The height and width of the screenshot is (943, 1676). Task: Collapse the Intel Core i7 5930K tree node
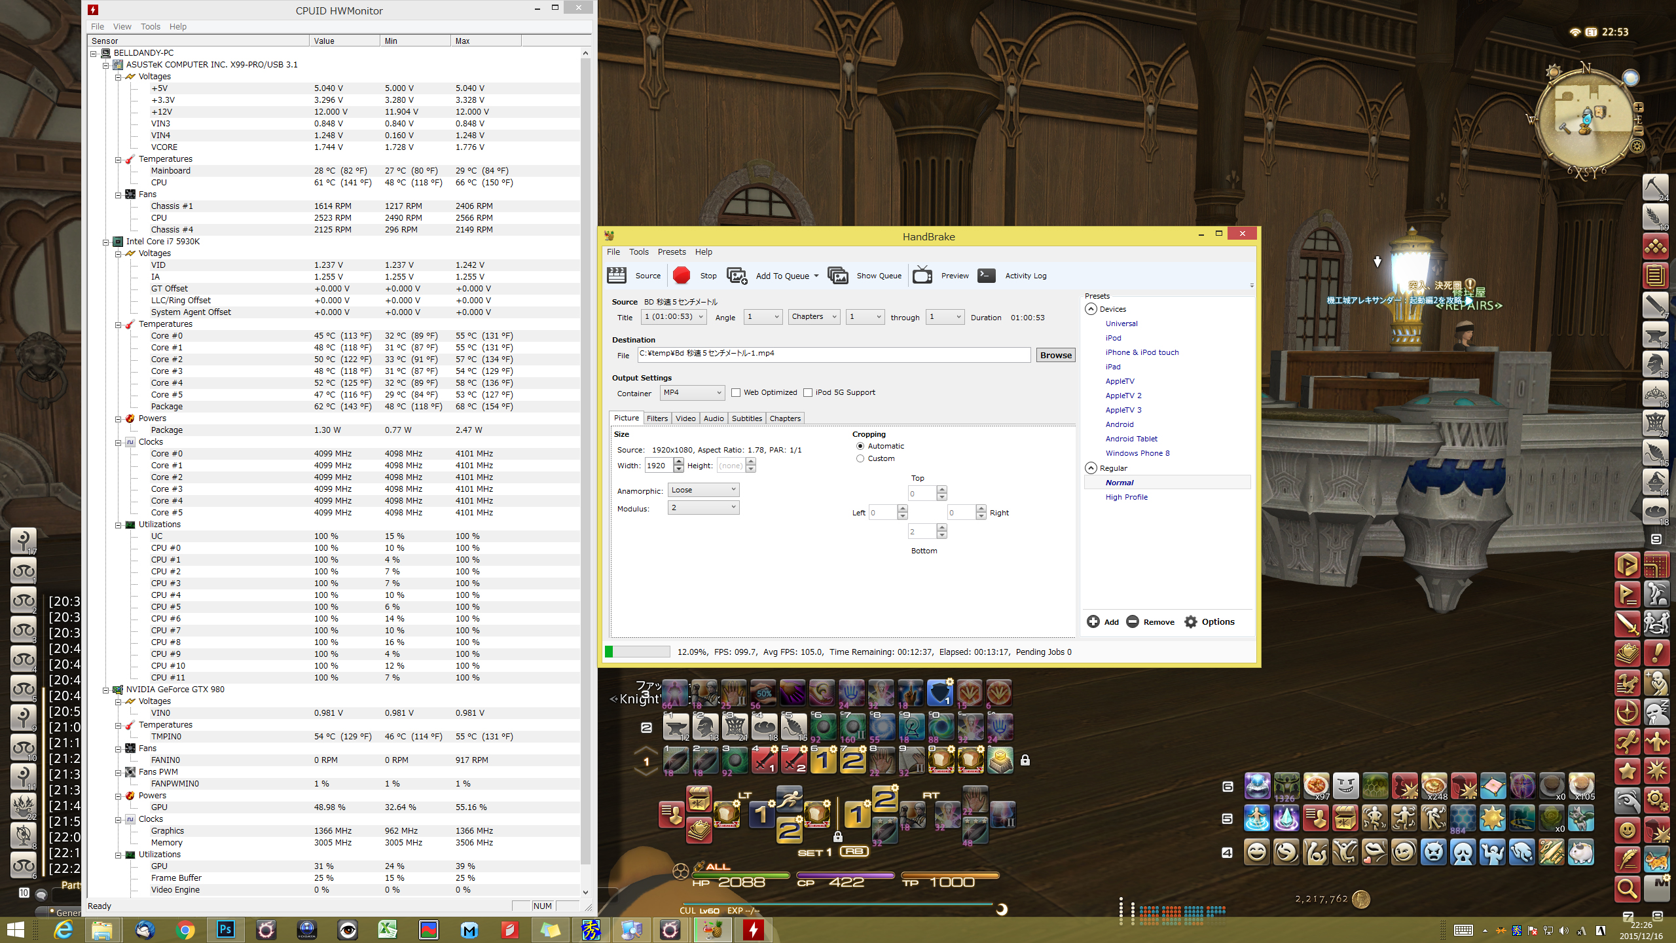(x=105, y=242)
